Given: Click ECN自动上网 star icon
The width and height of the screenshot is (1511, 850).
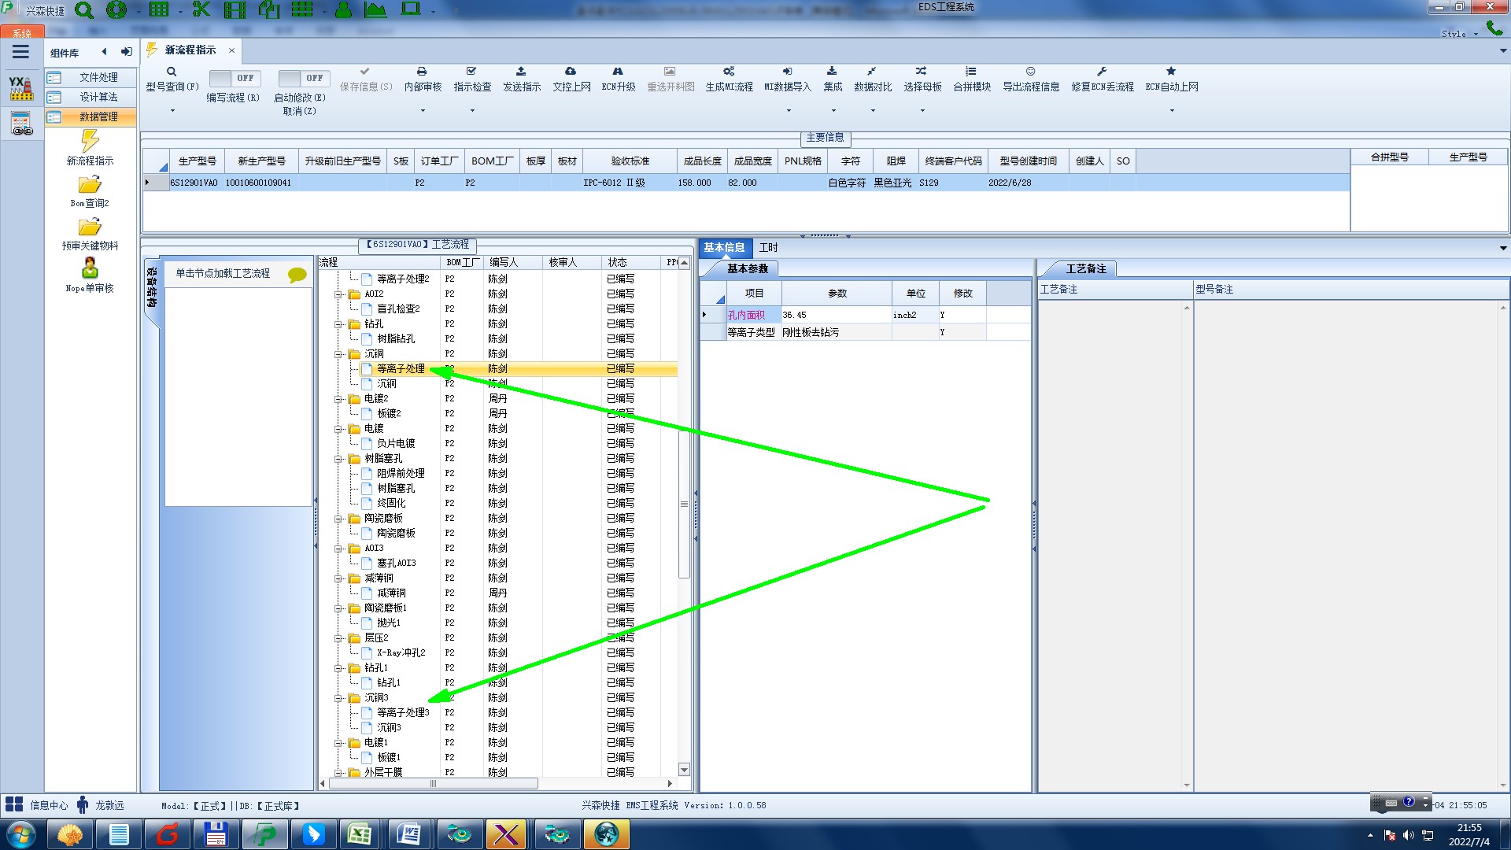Looking at the screenshot, I should 1171,72.
